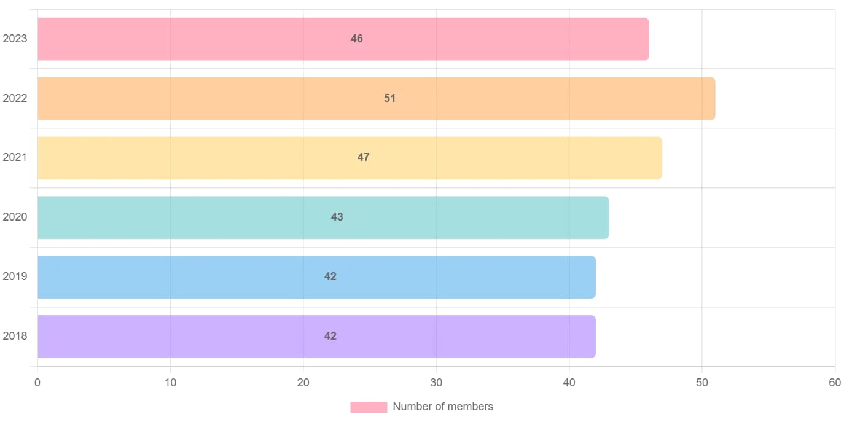Screen dimensions: 844x422
Task: Click the data value 51 label
Action: (390, 98)
